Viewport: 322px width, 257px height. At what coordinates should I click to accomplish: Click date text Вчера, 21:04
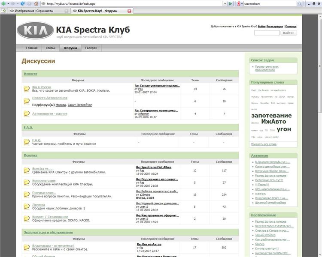(145, 198)
